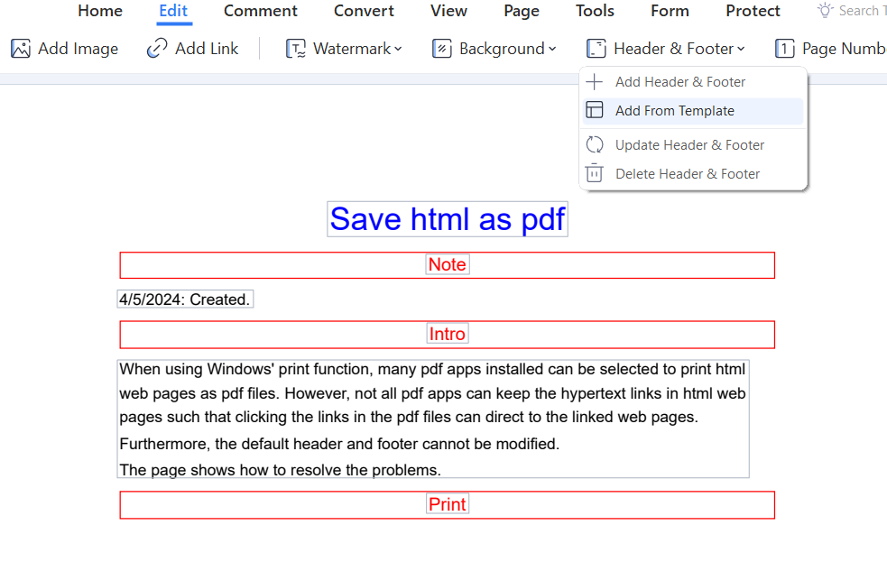Select the 'Print' heading text box
Image resolution: width=887 pixels, height=562 pixels.
tap(448, 504)
